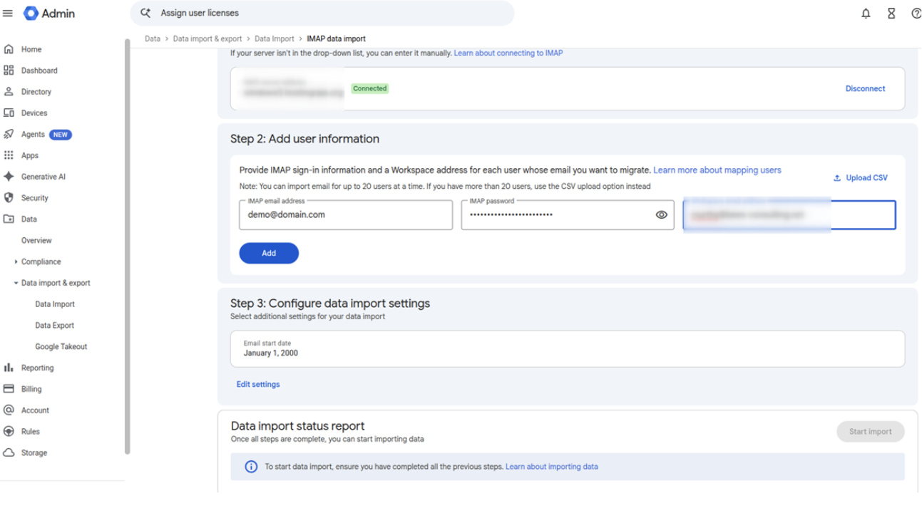The height and width of the screenshot is (508, 922).
Task: Open the Data Overview page
Action: (36, 241)
